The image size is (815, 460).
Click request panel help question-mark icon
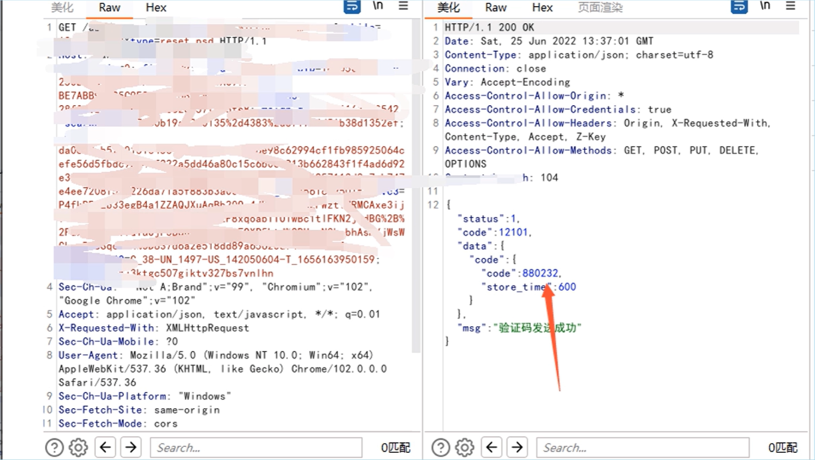(54, 447)
